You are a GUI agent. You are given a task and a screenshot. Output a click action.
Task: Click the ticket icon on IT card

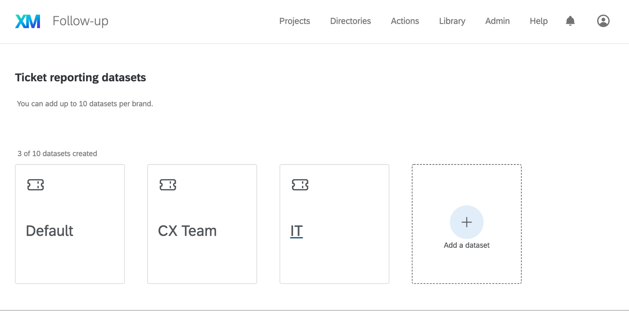point(300,185)
